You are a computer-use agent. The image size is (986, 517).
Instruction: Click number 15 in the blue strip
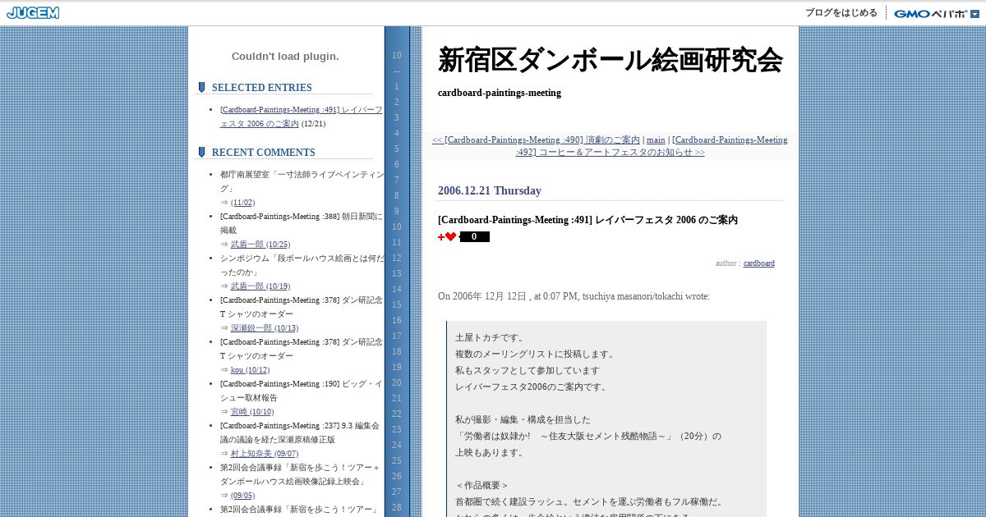(397, 305)
